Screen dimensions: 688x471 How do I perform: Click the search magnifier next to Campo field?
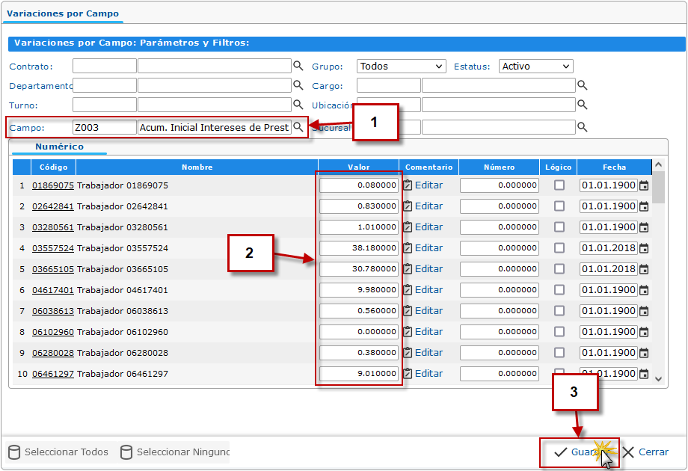coord(298,127)
